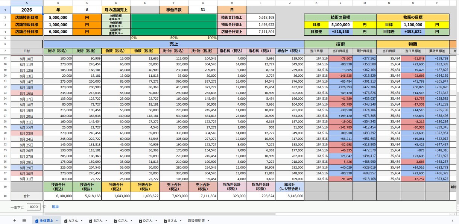459x224 pixels.
Task: Open the 全体売上 tab dropdown arrow
Action: [x=57, y=221]
